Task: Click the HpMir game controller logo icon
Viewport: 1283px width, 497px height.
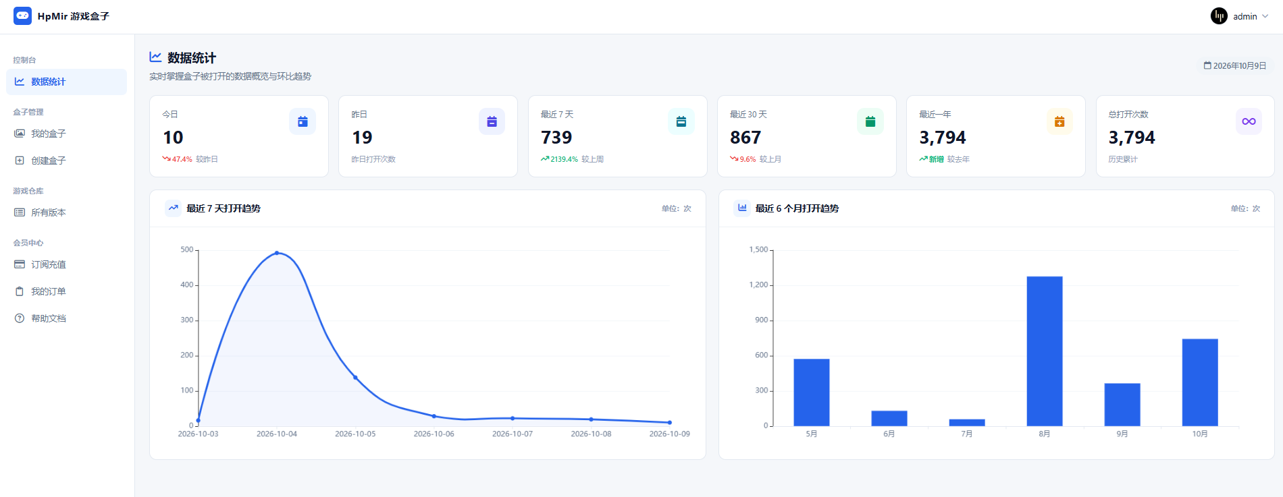Action: coord(22,16)
